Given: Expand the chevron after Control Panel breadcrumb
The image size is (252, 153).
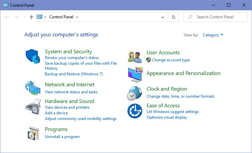Looking at the screenshot, I should click(77, 17).
